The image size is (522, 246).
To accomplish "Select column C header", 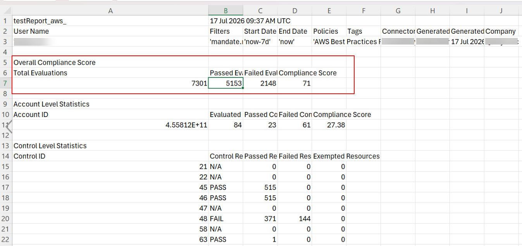I will (260, 11).
